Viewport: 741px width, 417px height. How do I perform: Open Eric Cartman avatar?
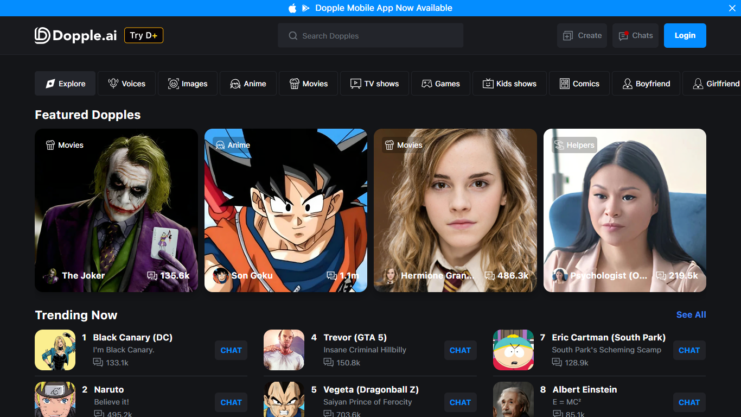513,350
